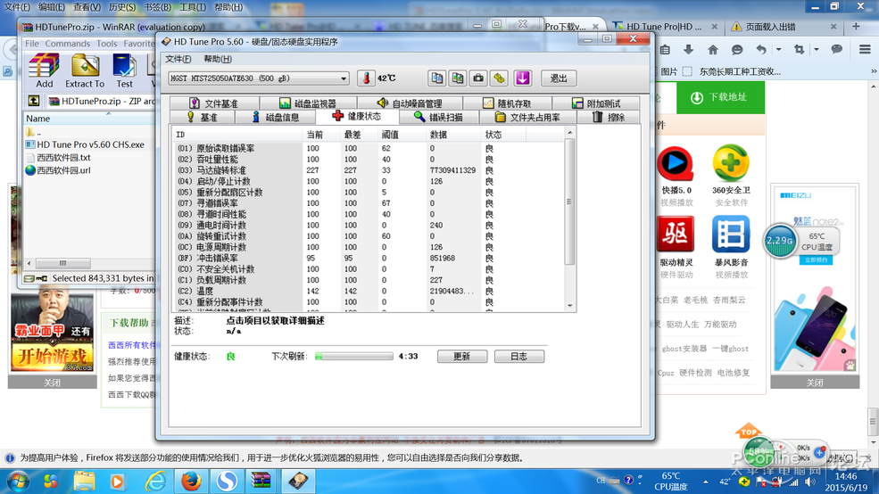This screenshot has height=494, width=879.
Task: Switch to 错误扫描 tab
Action: [438, 117]
